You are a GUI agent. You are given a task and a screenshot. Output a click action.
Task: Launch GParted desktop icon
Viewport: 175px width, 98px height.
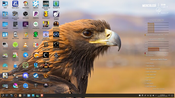point(5,55)
